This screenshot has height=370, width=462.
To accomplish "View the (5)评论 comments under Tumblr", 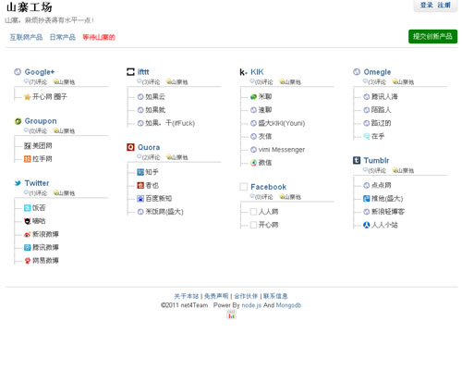I will (x=377, y=170).
